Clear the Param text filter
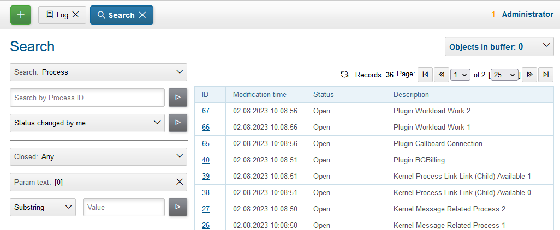This screenshot has width=560, height=230. tap(180, 182)
